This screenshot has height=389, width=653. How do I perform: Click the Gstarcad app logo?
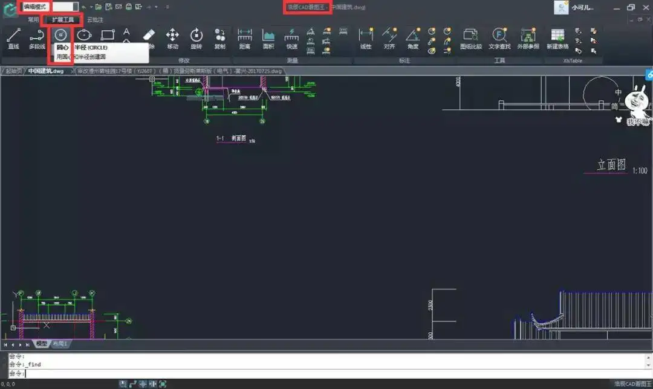9,10
